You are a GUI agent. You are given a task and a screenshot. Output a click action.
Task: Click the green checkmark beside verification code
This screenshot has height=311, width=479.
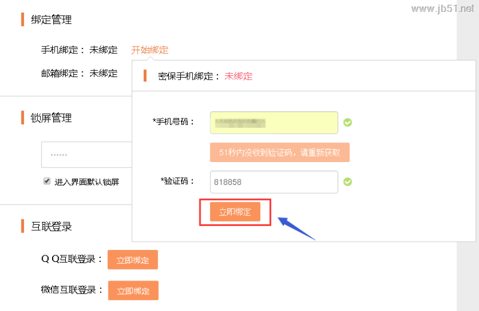click(x=347, y=182)
